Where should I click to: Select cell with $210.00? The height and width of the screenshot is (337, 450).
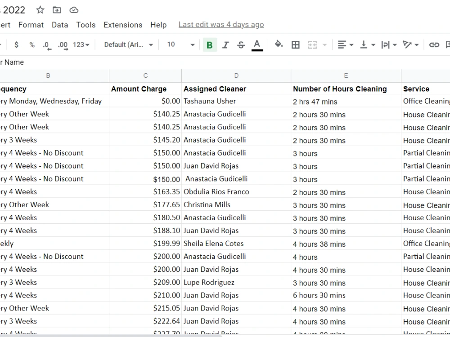tap(145, 295)
